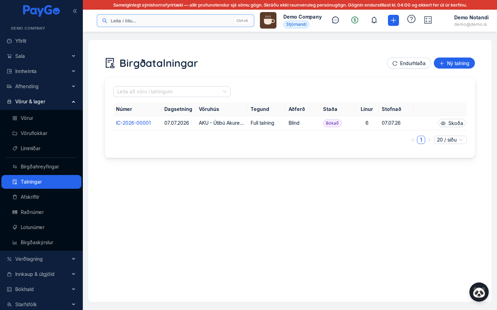Open Vörur in the sidebar
Screen dimensions: 497x310
tap(41, 118)
